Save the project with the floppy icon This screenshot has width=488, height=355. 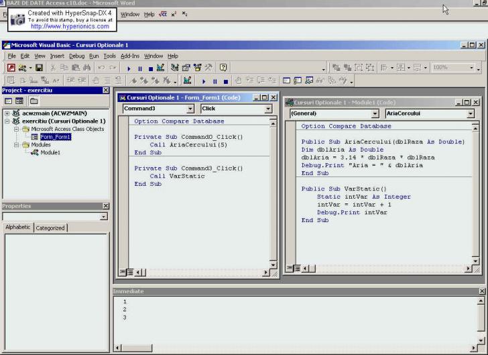coord(39,68)
